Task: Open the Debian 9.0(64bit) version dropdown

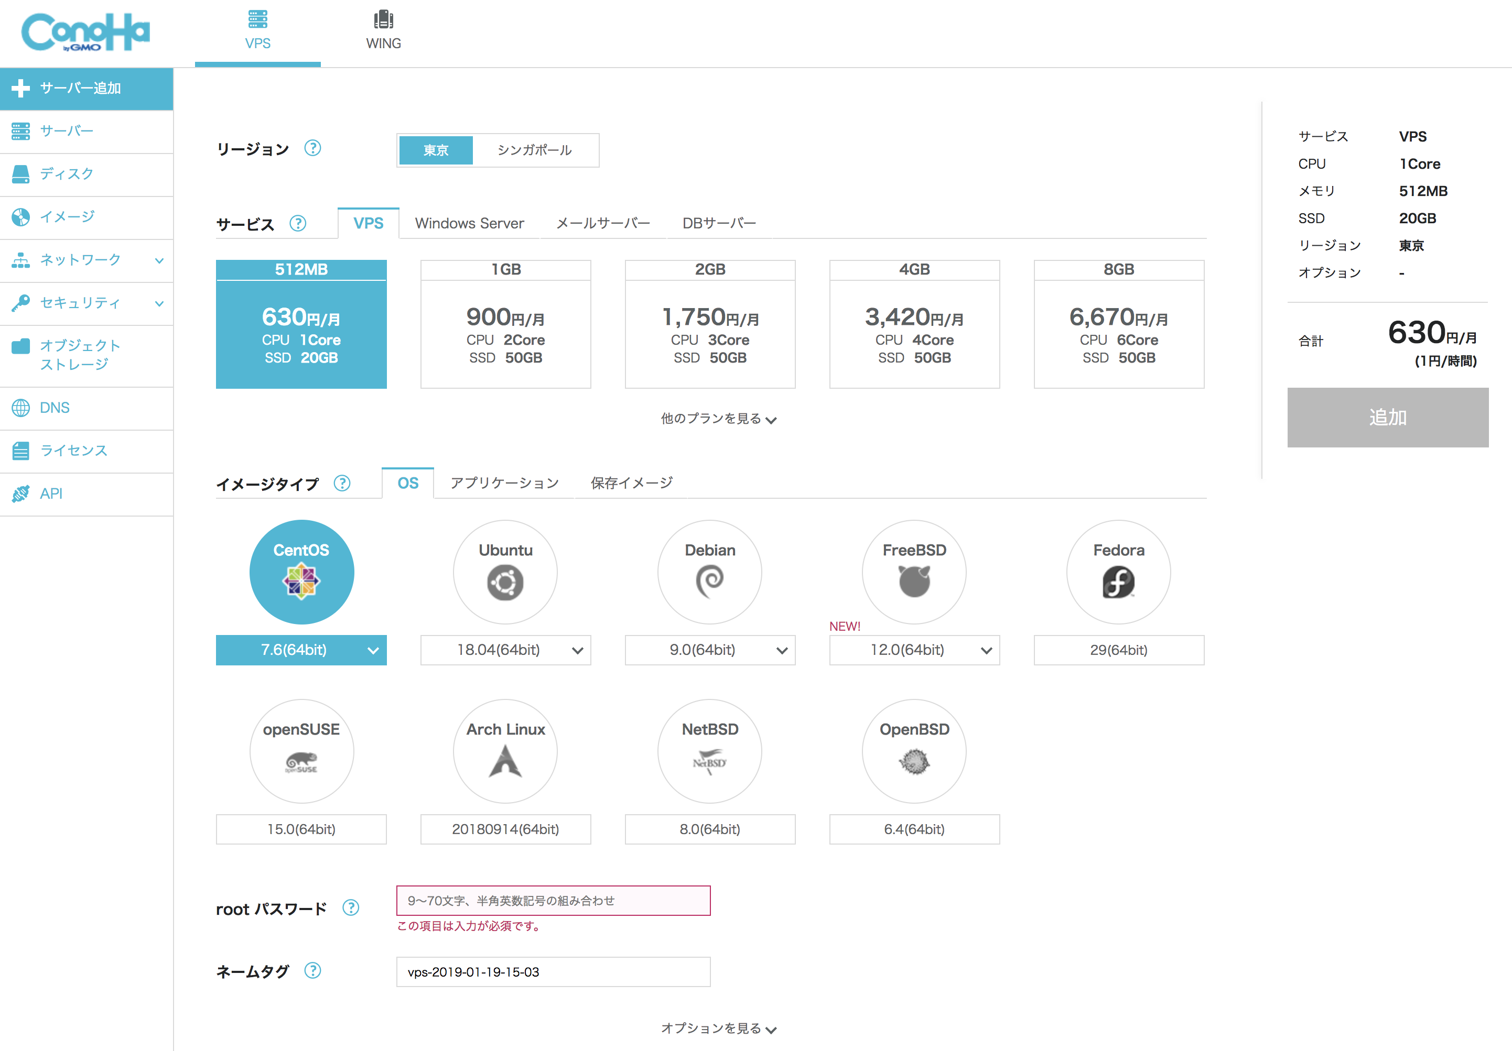Action: click(x=710, y=650)
